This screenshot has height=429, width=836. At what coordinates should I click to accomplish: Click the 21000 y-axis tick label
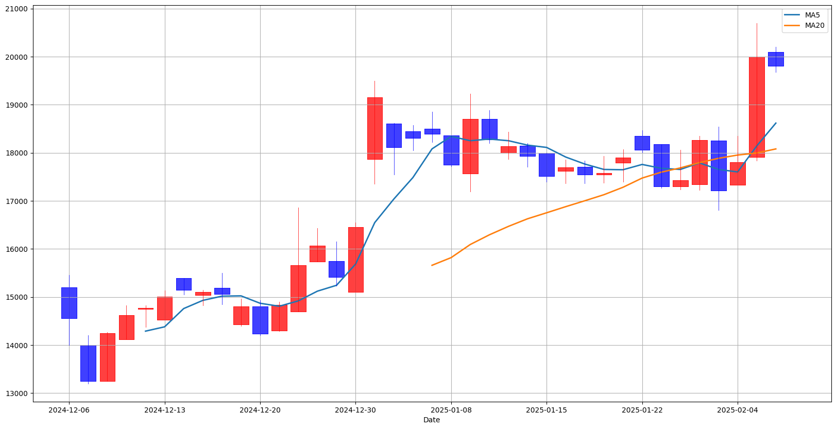click(x=18, y=9)
